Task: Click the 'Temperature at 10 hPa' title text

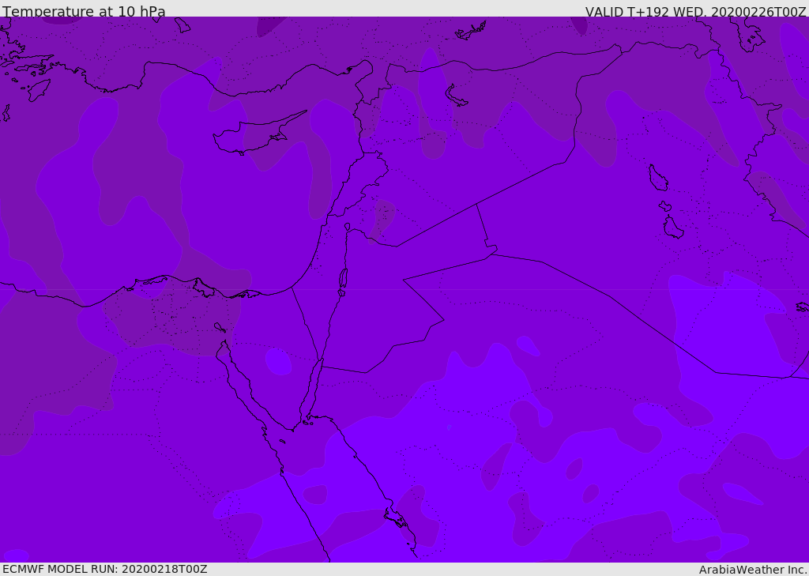Action: click(84, 11)
